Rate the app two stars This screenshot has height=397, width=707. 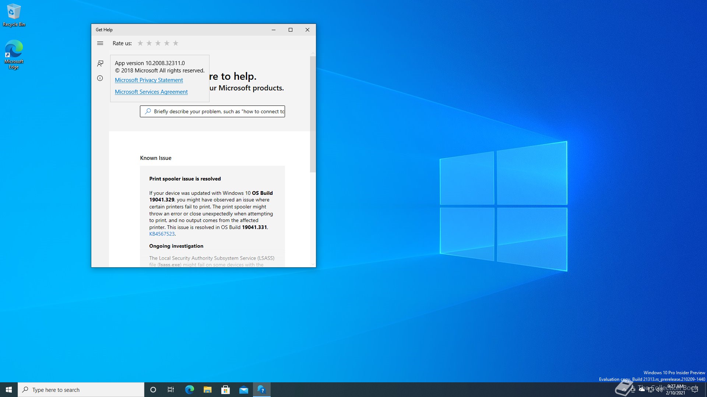pos(149,43)
